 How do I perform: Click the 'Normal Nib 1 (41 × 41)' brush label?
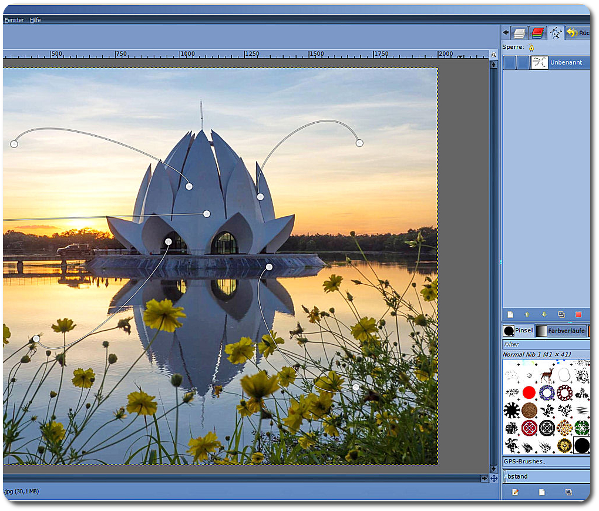[x=537, y=354]
